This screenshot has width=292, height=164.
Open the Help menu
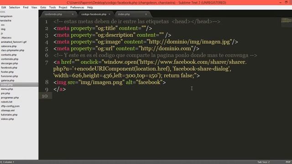tap(90, 7)
